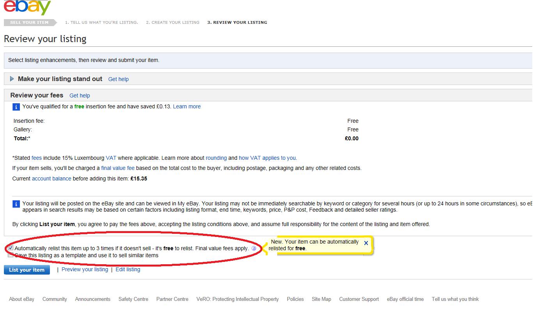Screen dimensions: 533x311
Task: Toggle the automatically relist item checkbox
Action: coord(11,248)
